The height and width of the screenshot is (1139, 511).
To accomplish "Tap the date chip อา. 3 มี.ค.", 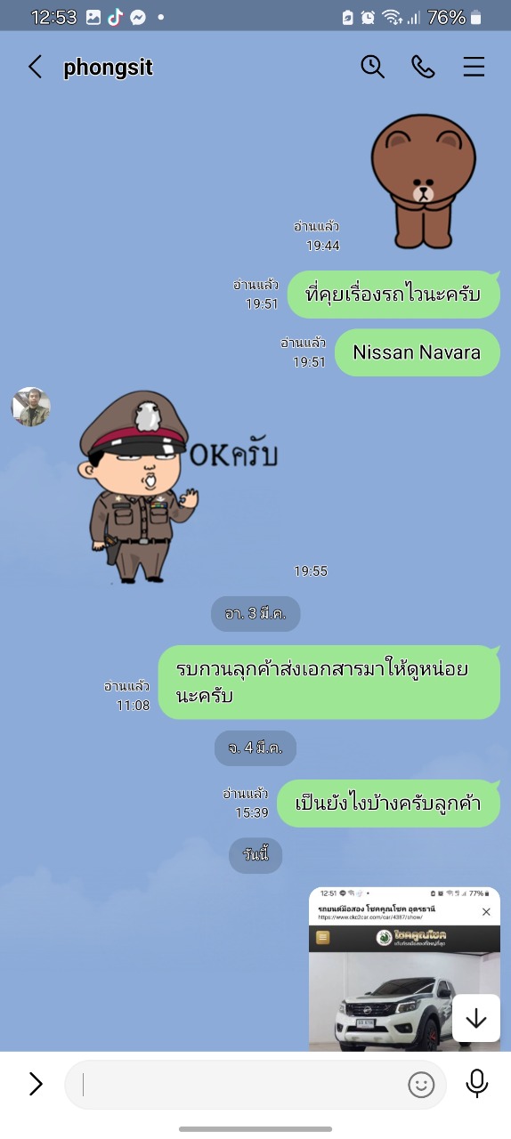I will pyautogui.click(x=255, y=614).
